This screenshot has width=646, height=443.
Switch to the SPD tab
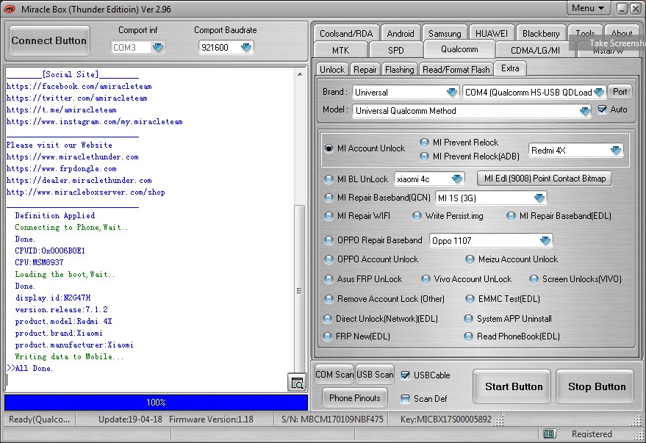tap(396, 50)
